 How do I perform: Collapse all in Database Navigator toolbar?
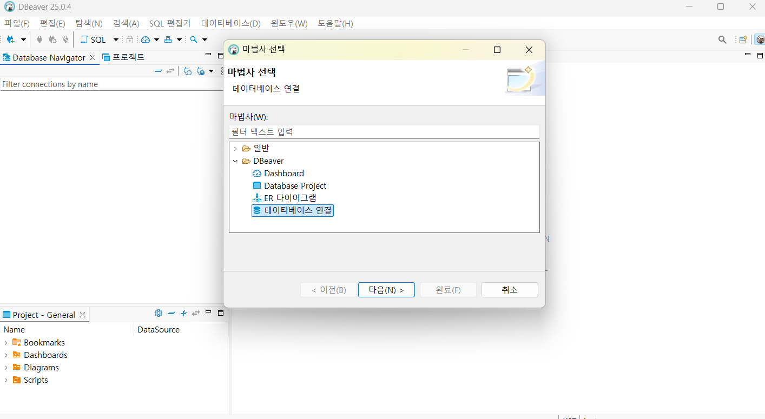point(158,71)
